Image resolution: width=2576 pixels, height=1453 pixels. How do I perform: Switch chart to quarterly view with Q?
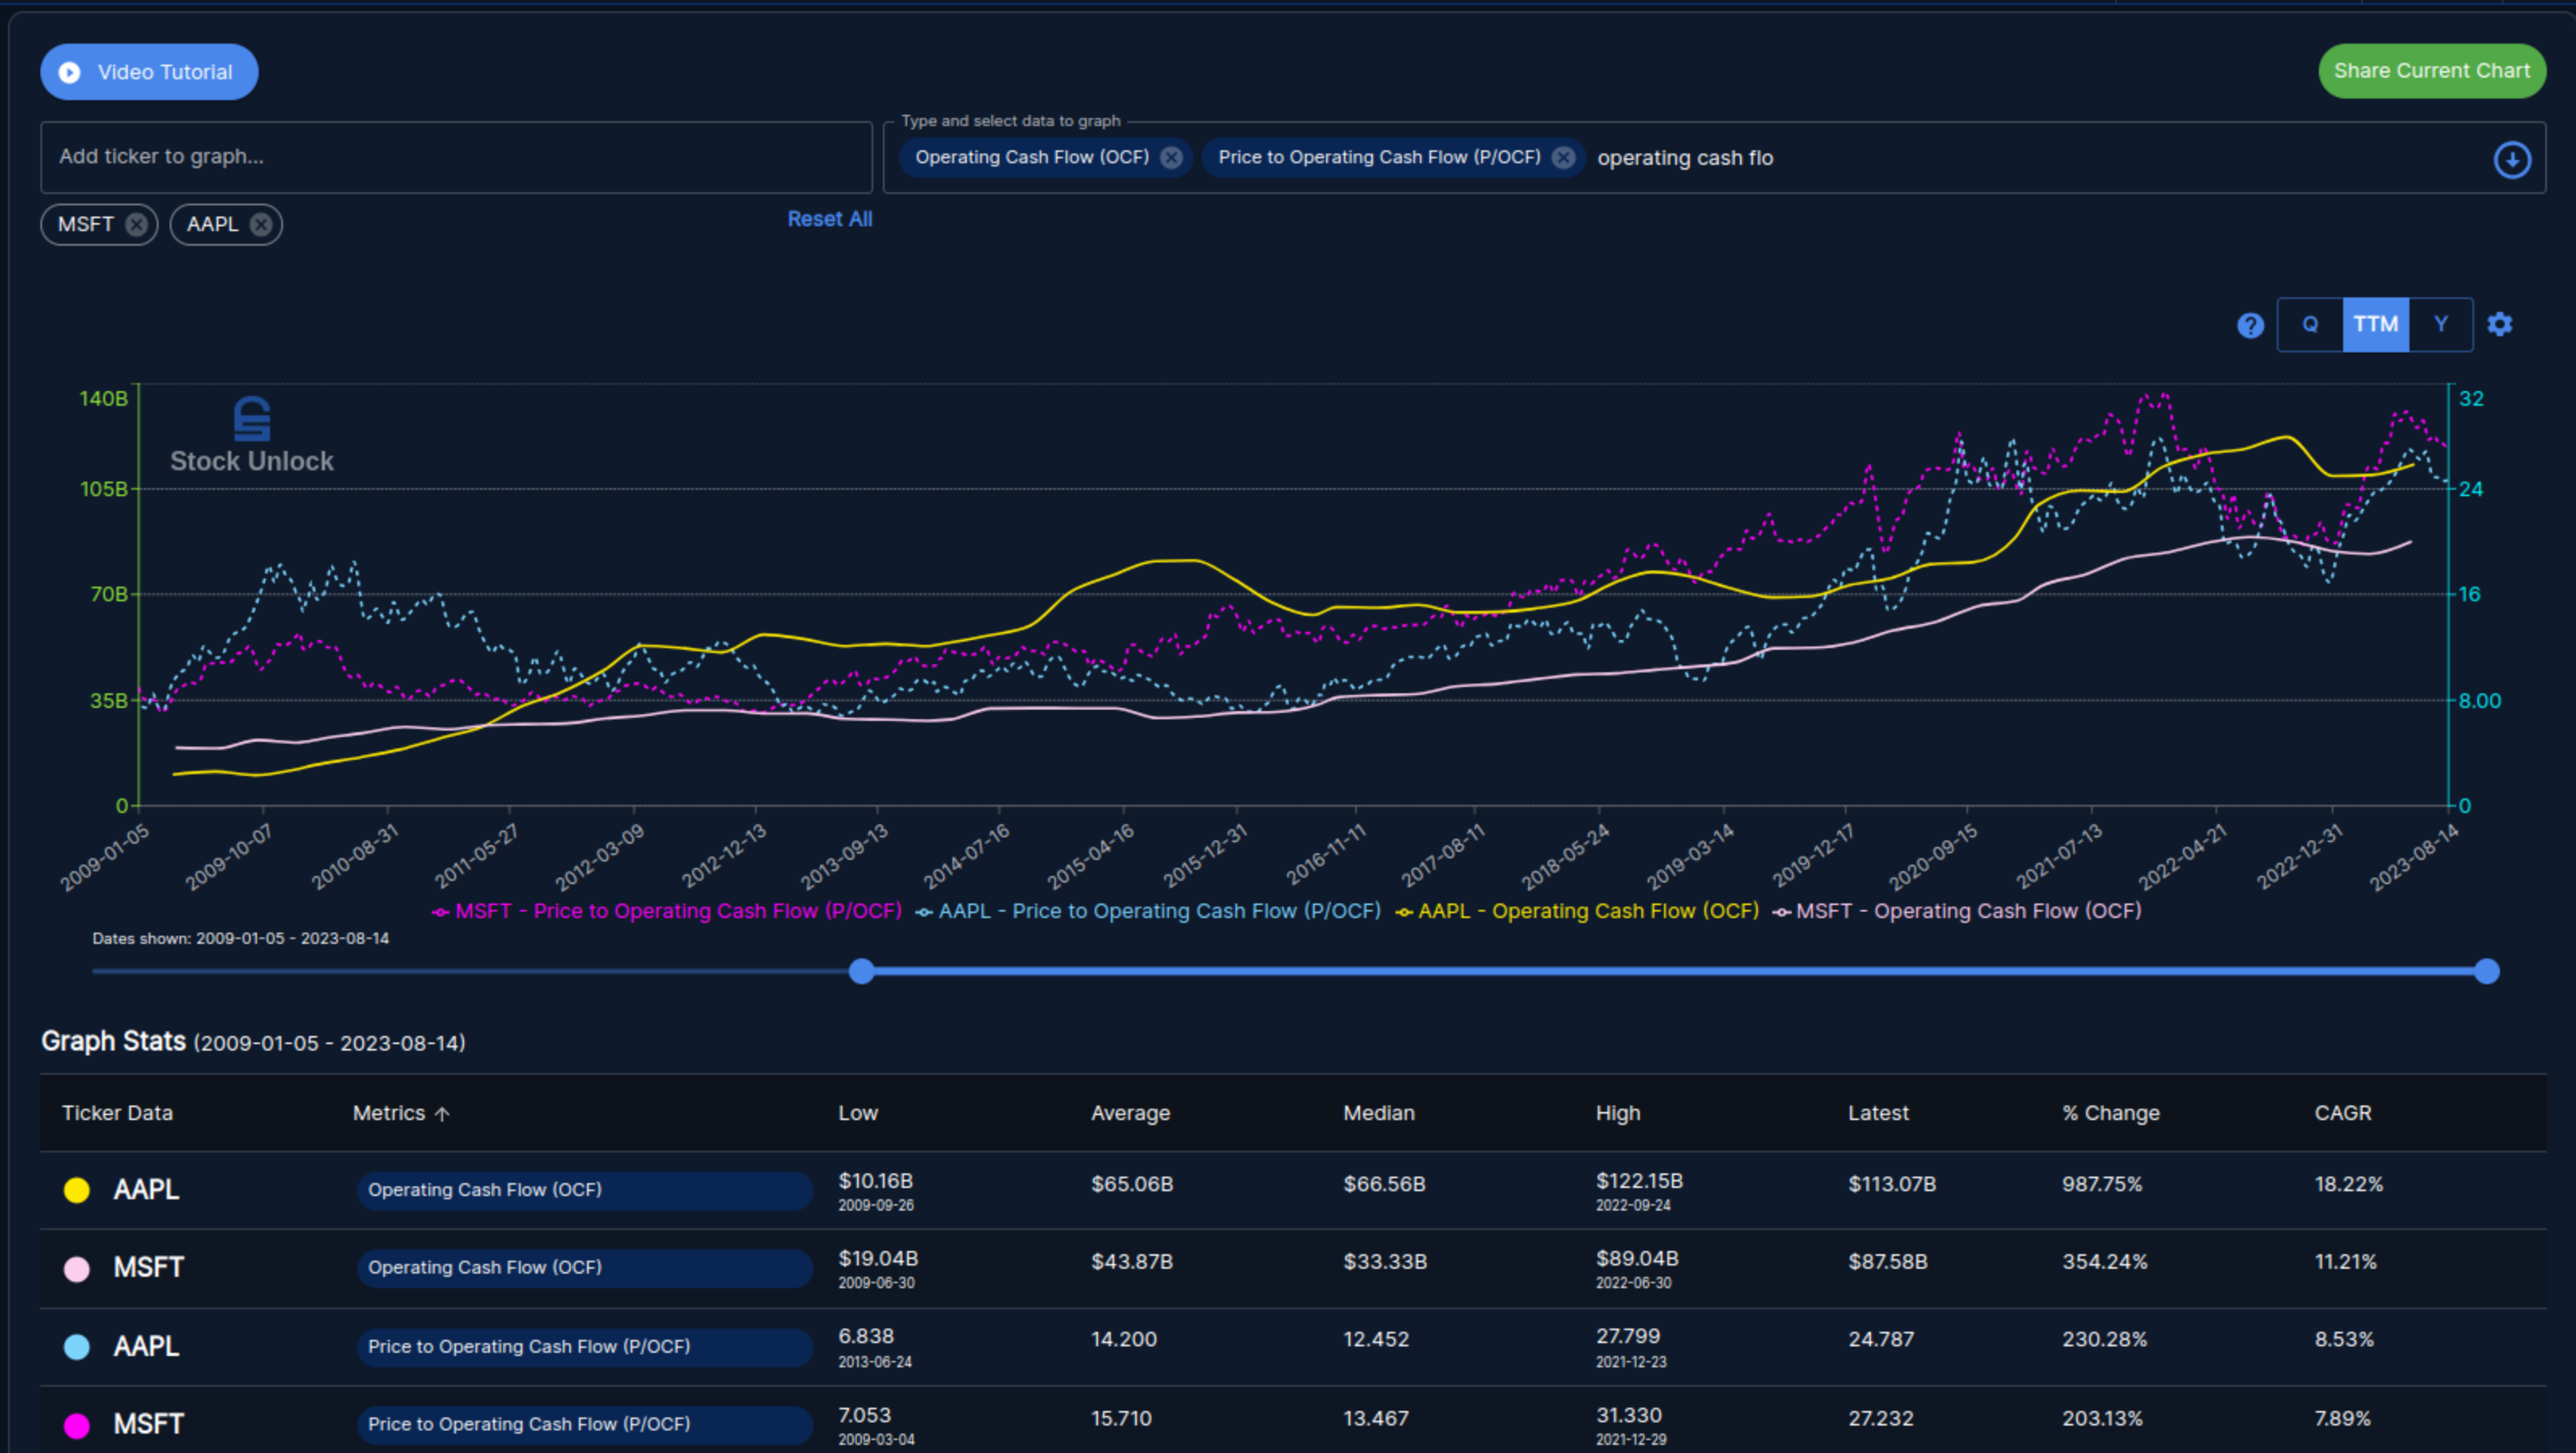click(x=2310, y=324)
